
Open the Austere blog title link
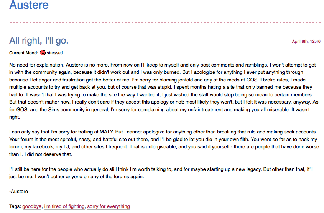[x=29, y=5]
